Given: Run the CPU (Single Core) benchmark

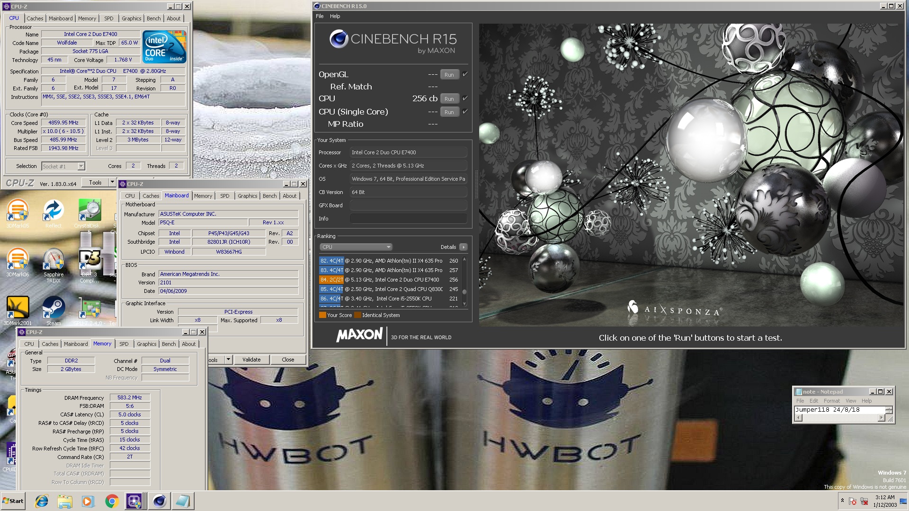Looking at the screenshot, I should tap(449, 112).
